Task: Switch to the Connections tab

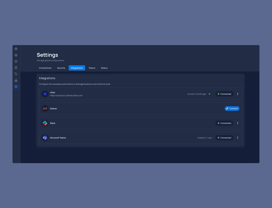Action: point(45,68)
